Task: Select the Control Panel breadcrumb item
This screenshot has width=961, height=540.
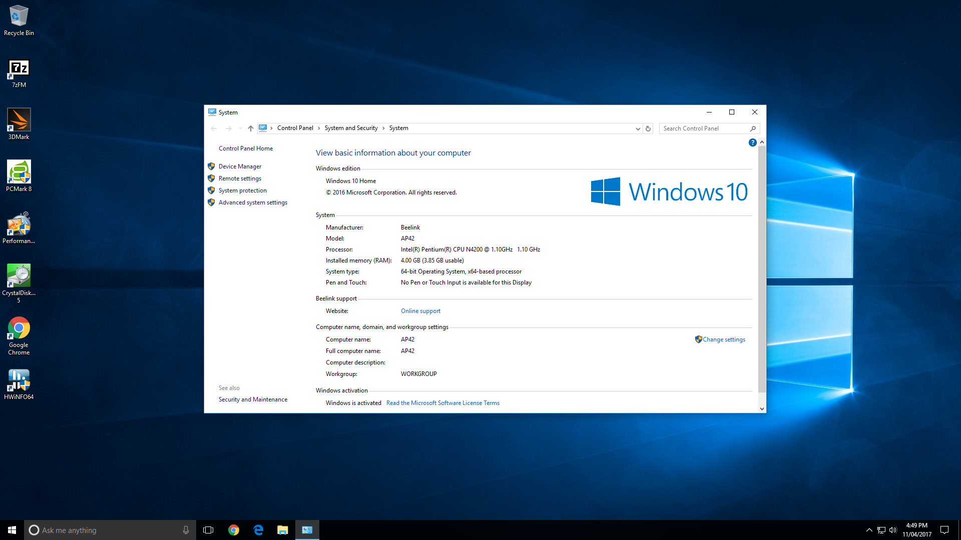Action: pos(295,128)
